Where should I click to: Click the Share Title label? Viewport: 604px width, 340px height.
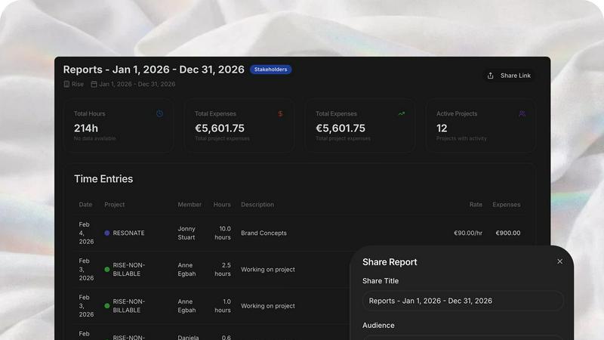click(381, 281)
